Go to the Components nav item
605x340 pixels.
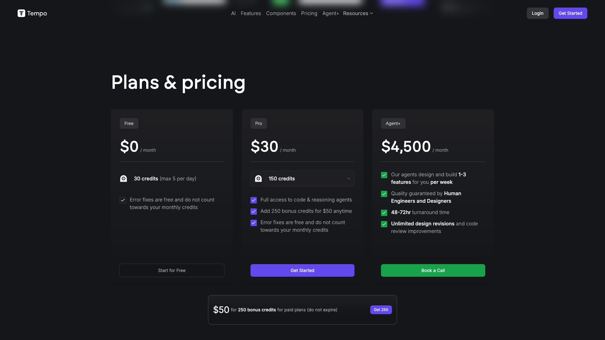(x=281, y=13)
